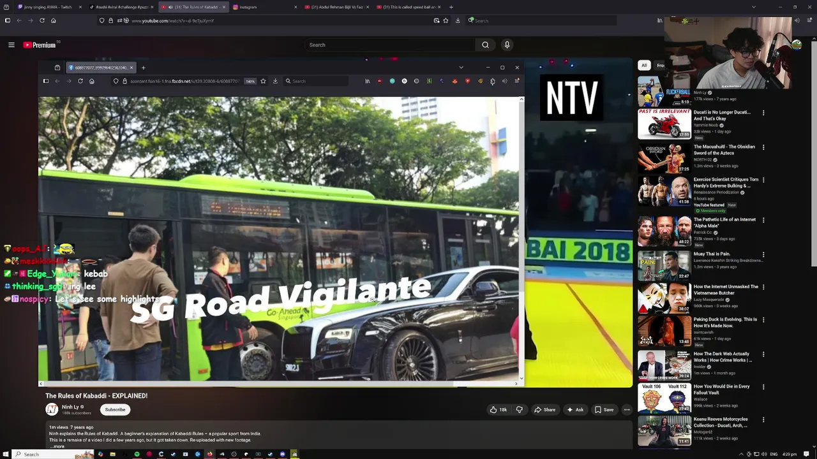
Task: Open the Windows Start button
Action: point(6,454)
